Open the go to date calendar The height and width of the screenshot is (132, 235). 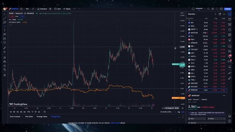pyautogui.click(x=45, y=112)
